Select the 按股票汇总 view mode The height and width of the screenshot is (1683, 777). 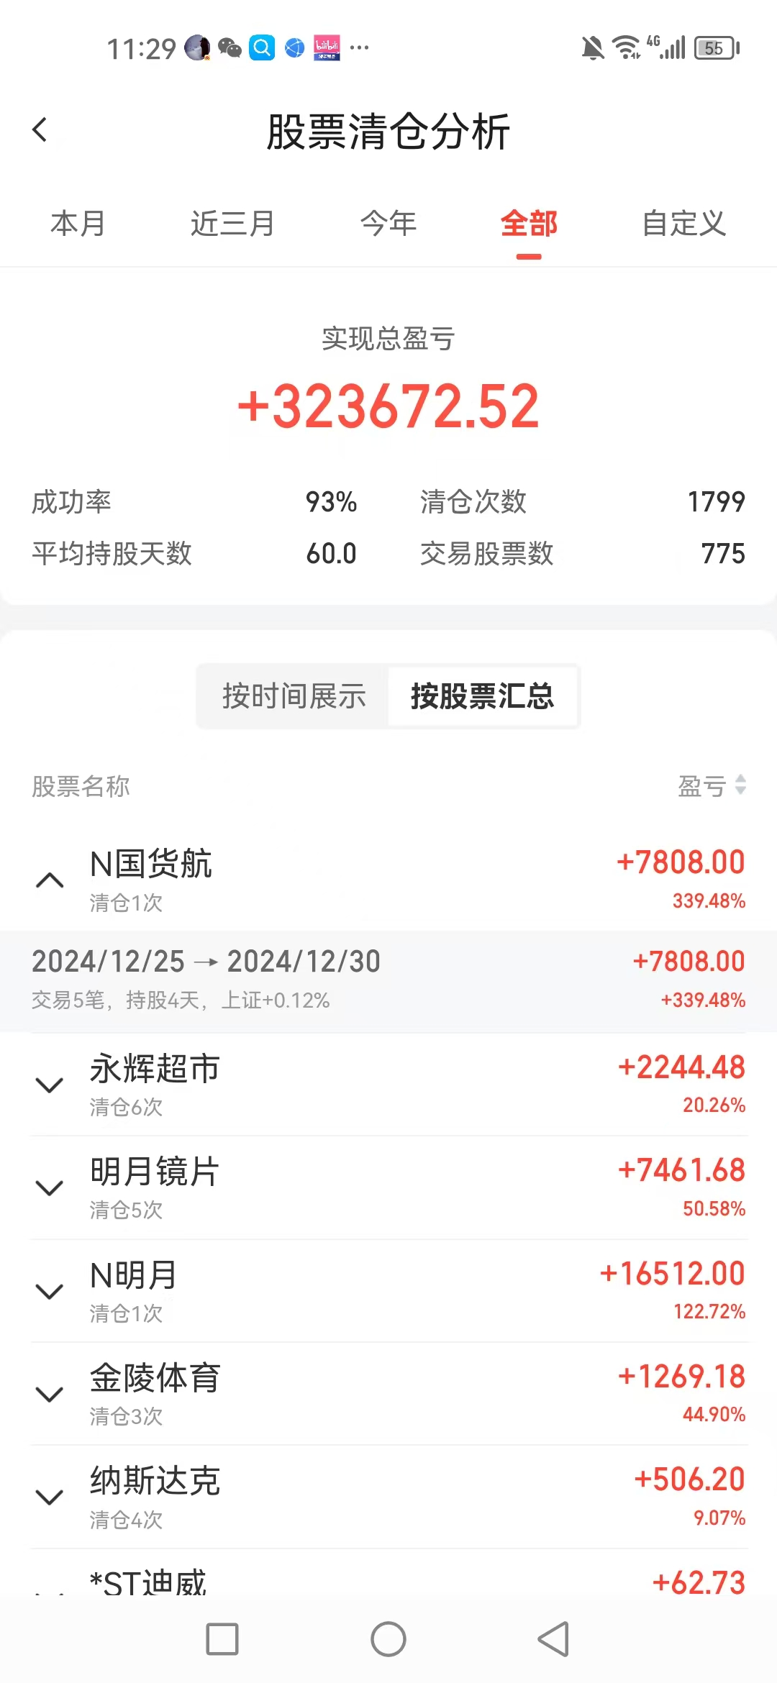point(482,696)
